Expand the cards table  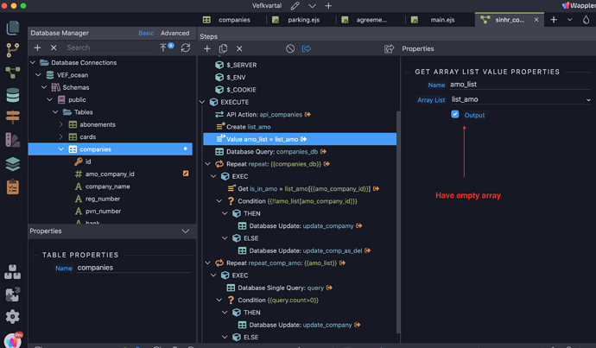point(61,136)
